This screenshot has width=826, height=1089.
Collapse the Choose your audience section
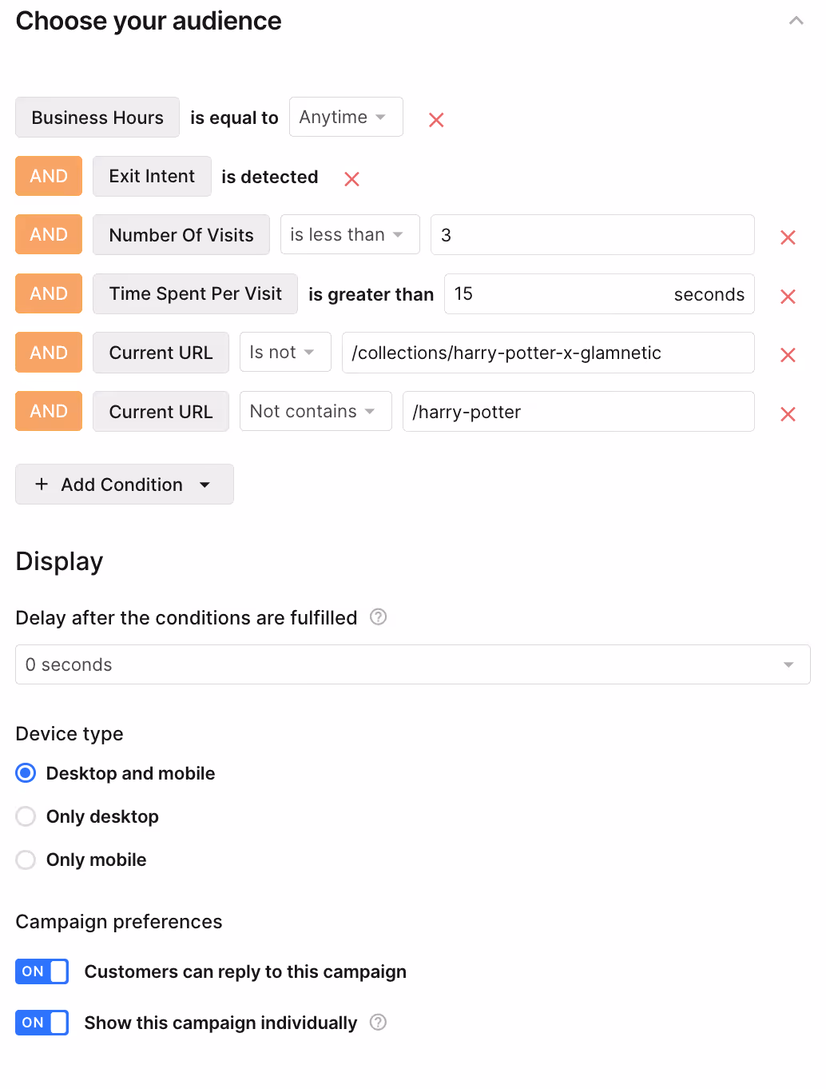click(x=796, y=21)
